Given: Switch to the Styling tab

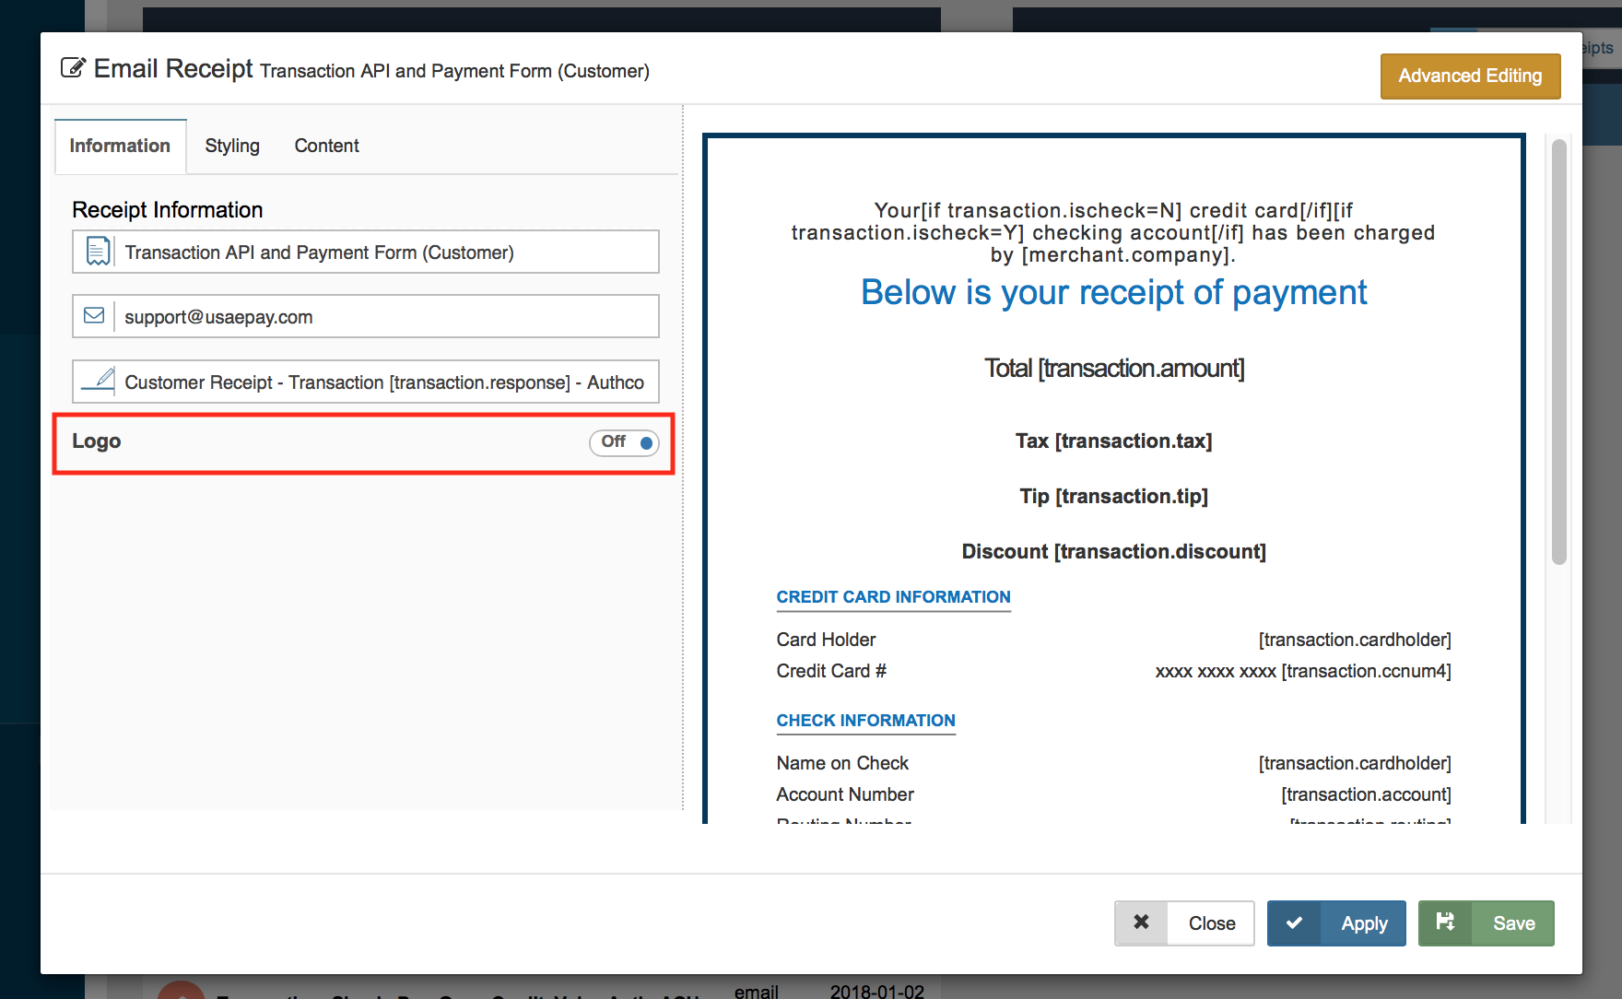Looking at the screenshot, I should point(232,146).
